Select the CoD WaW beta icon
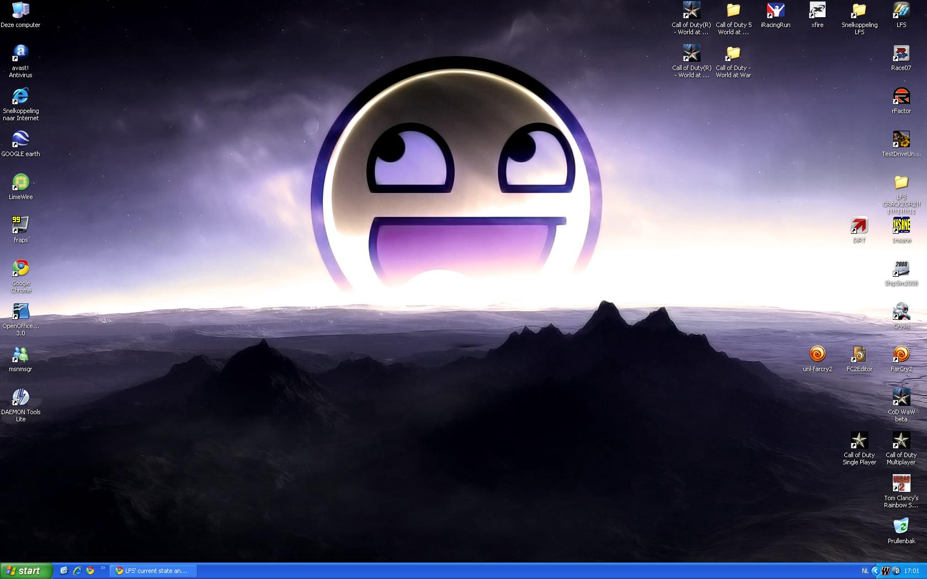This screenshot has height=579, width=927. [901, 405]
